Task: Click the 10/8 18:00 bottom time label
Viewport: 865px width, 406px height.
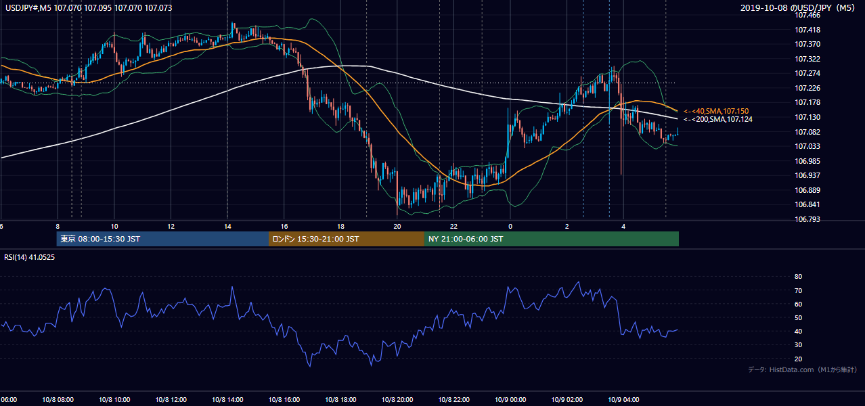Action: coord(340,399)
